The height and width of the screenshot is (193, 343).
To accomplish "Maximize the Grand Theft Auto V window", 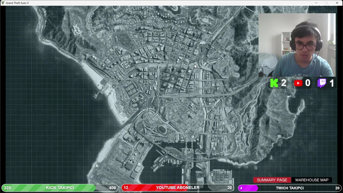I will tap(327, 3).
